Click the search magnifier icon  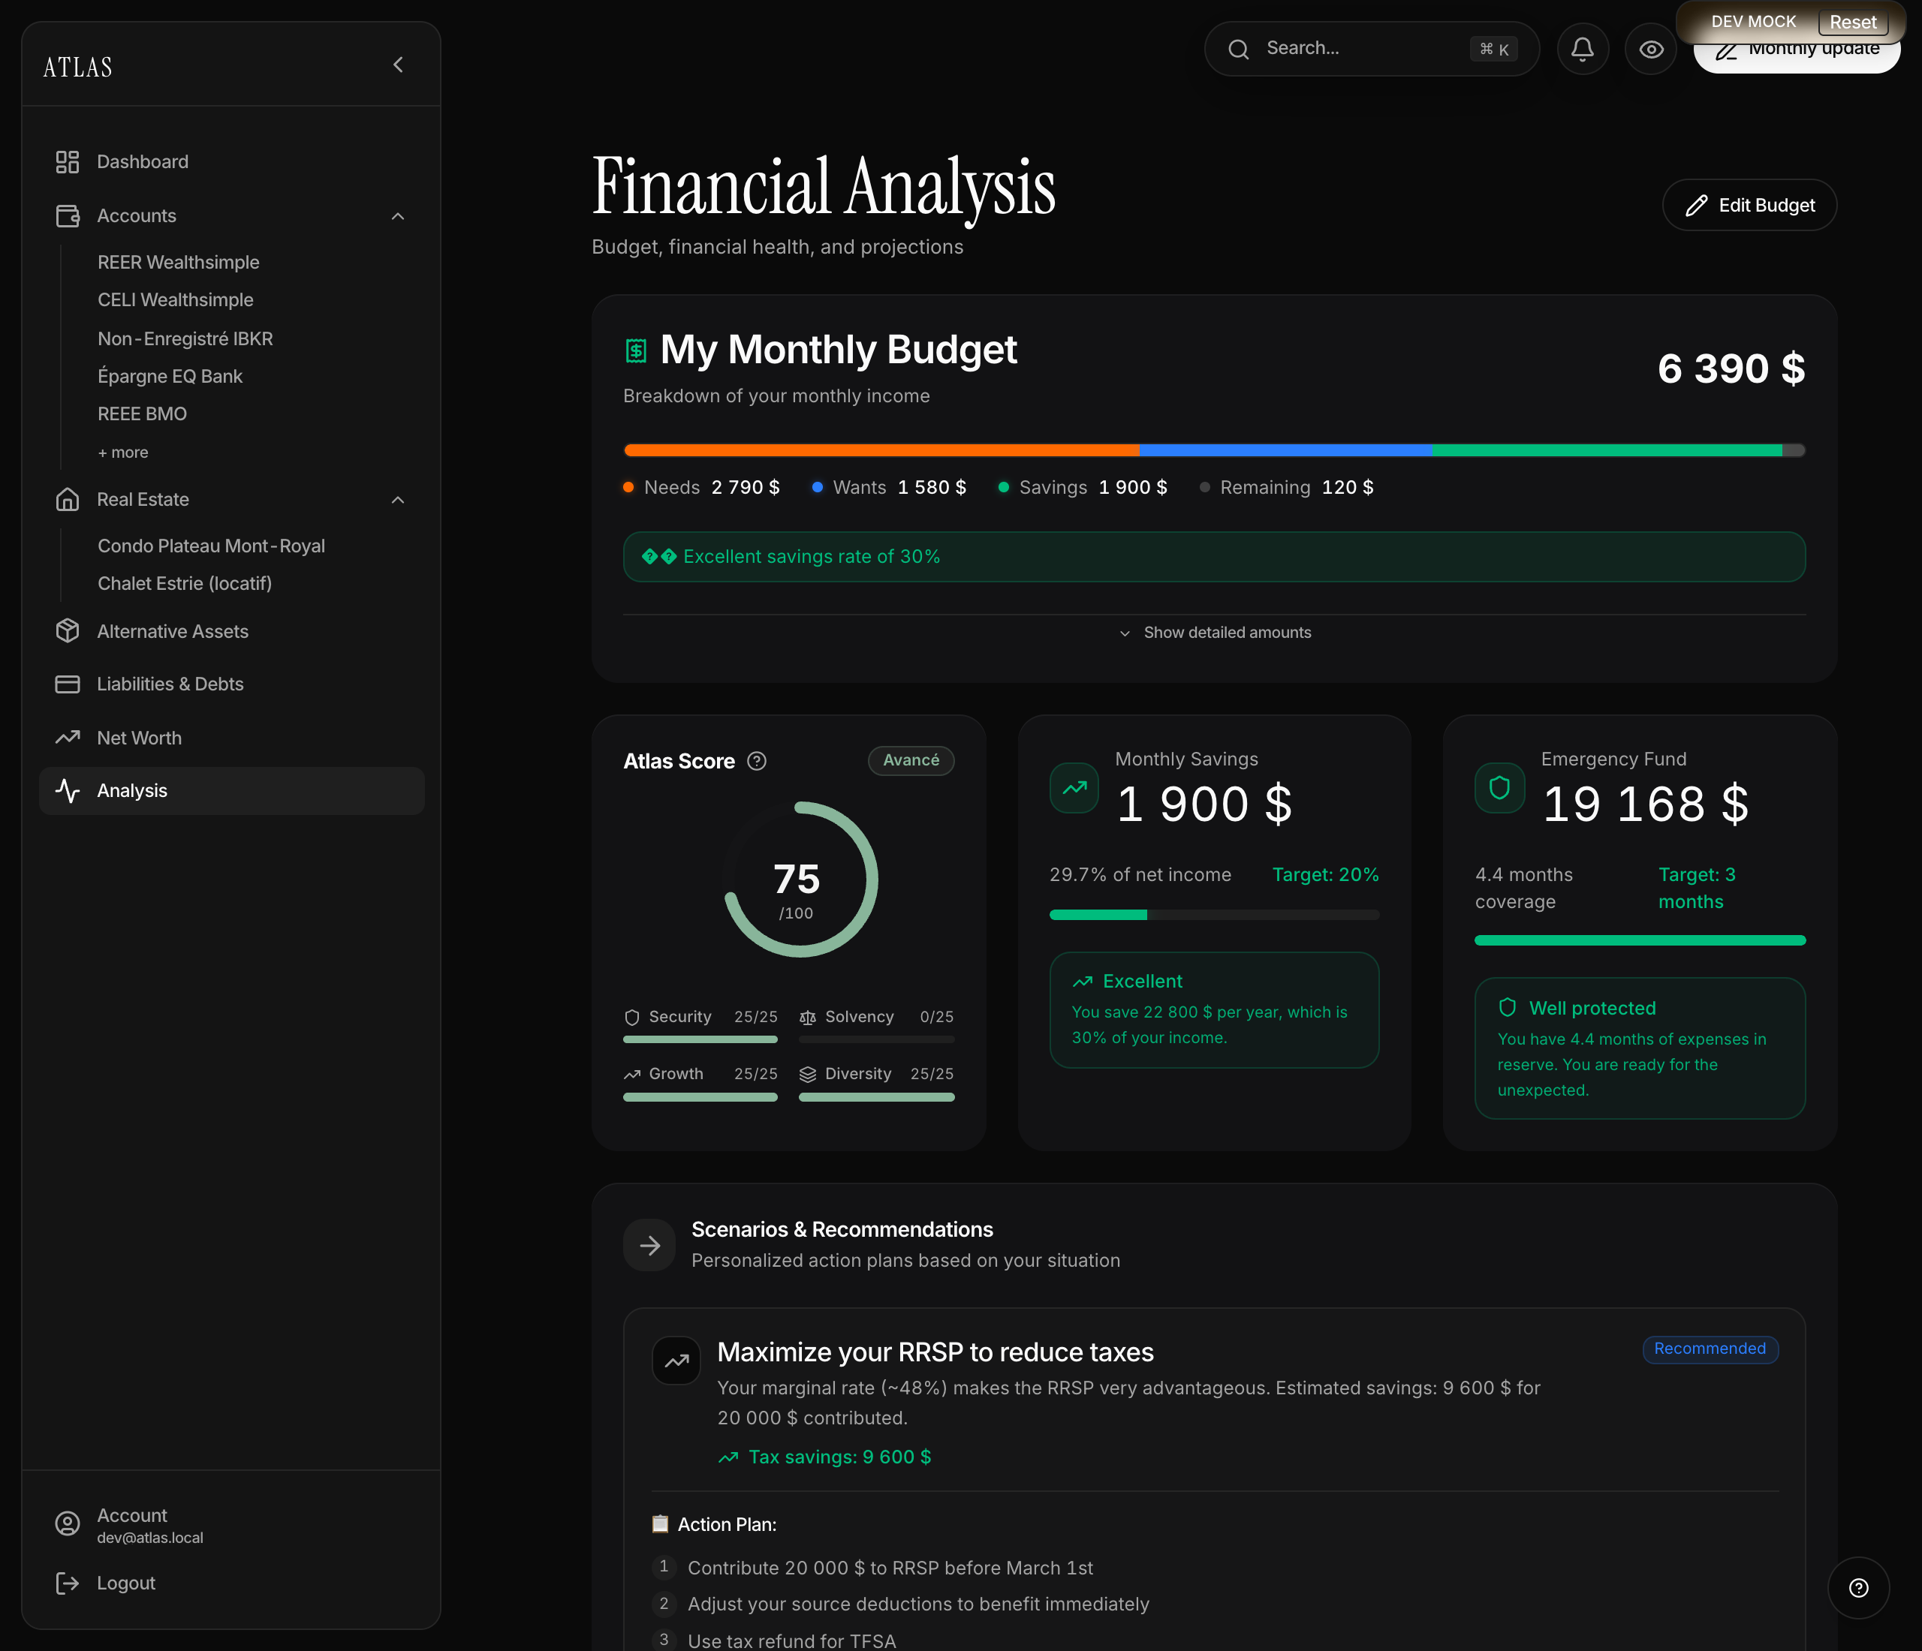pyautogui.click(x=1238, y=49)
